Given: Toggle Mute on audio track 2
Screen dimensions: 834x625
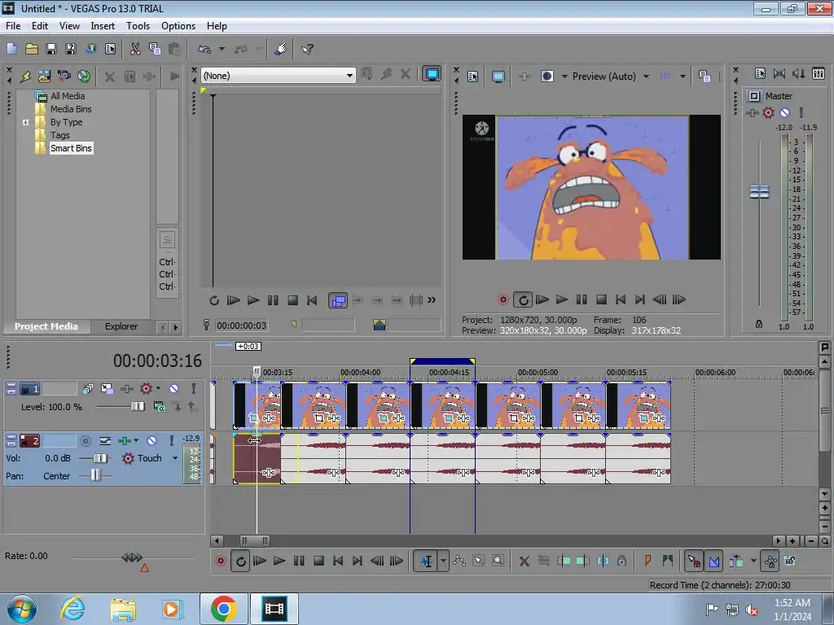Looking at the screenshot, I should (151, 440).
